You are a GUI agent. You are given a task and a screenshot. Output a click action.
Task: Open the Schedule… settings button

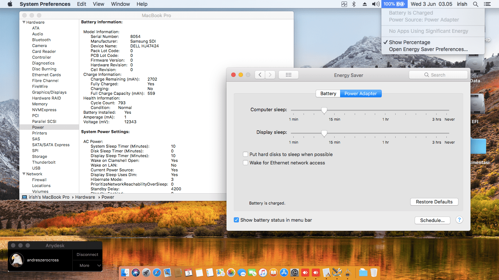point(432,220)
